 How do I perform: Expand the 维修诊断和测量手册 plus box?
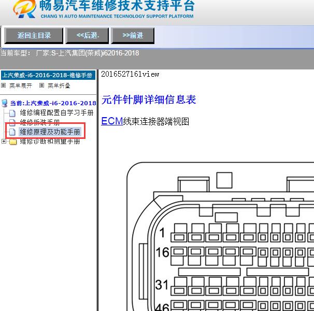[4, 142]
